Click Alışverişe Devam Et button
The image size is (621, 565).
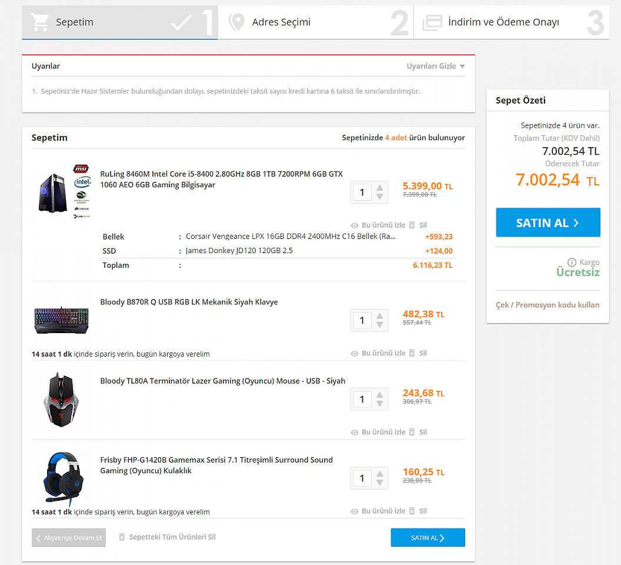coord(69,538)
